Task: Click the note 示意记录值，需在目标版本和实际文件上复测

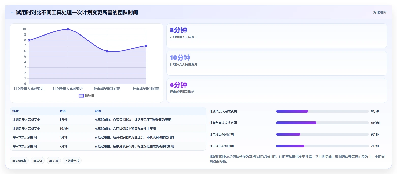Action: pyautogui.click(x=125, y=129)
